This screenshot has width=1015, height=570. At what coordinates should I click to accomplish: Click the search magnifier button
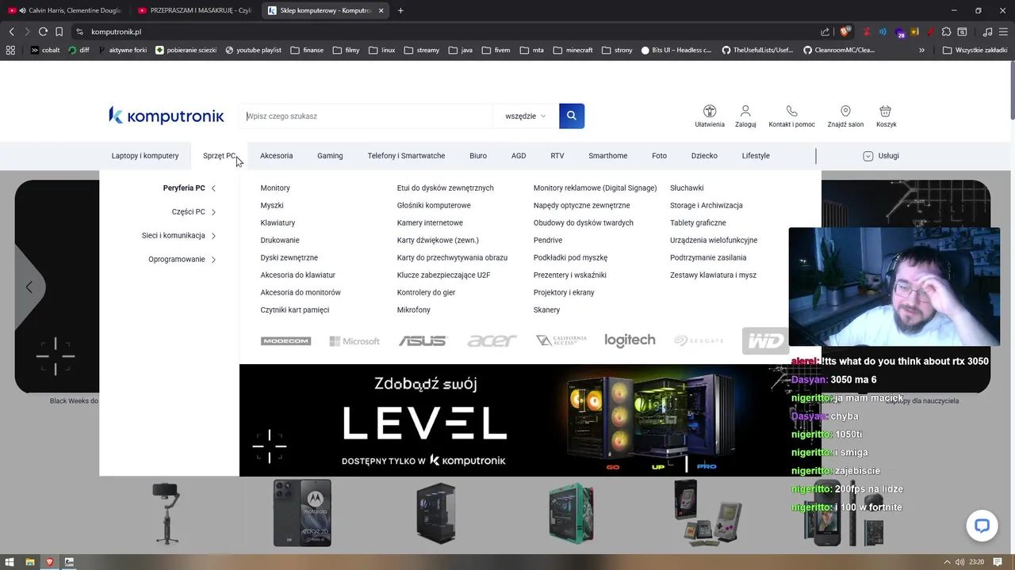pos(572,116)
